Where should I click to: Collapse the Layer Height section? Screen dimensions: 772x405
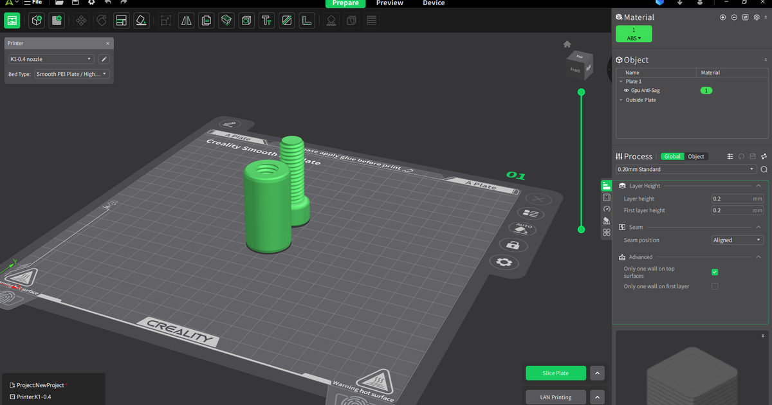(x=758, y=185)
